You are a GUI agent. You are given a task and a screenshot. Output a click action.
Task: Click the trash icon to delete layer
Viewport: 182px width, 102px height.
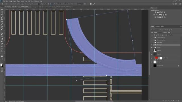tap(179, 101)
